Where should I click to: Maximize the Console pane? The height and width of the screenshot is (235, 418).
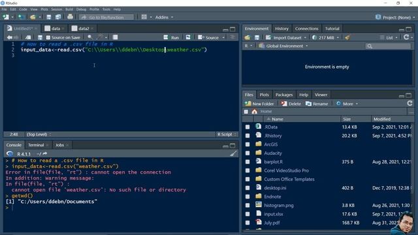tap(233, 146)
